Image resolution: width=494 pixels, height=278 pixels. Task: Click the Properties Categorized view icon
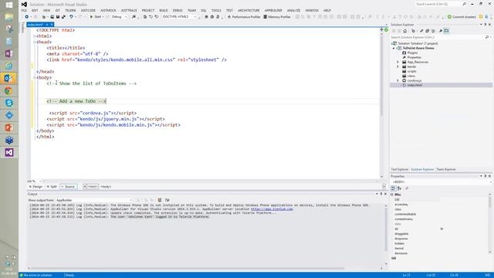393,188
